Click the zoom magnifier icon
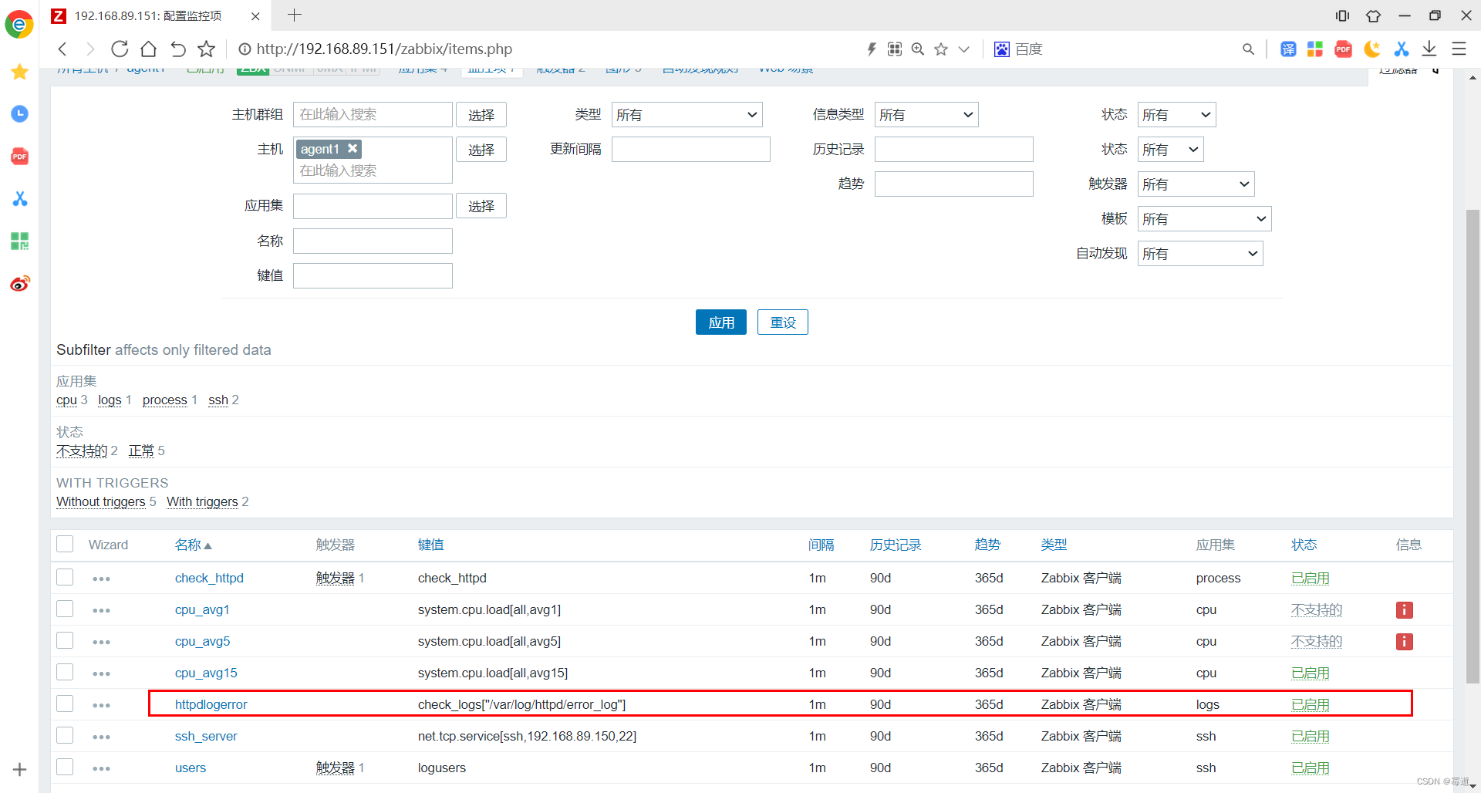The width and height of the screenshot is (1481, 793). [x=918, y=49]
